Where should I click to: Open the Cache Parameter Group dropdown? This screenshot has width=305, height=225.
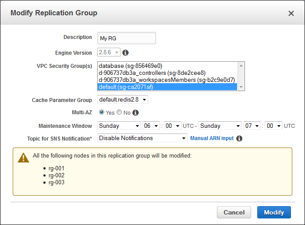click(x=123, y=100)
